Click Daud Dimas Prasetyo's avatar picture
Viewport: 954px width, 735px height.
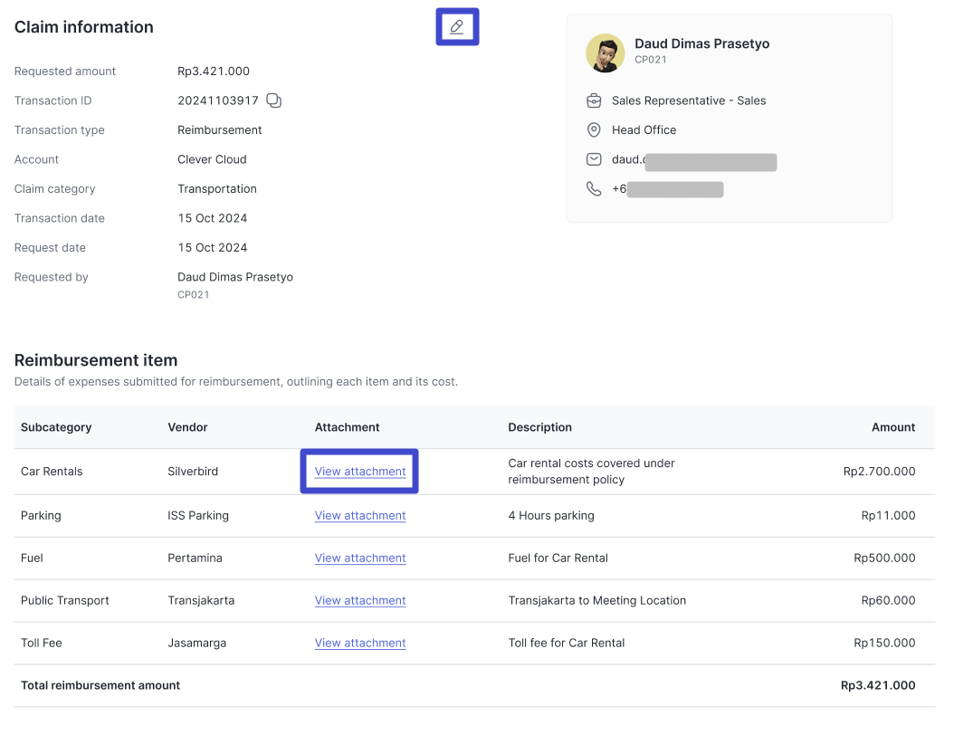tap(606, 52)
